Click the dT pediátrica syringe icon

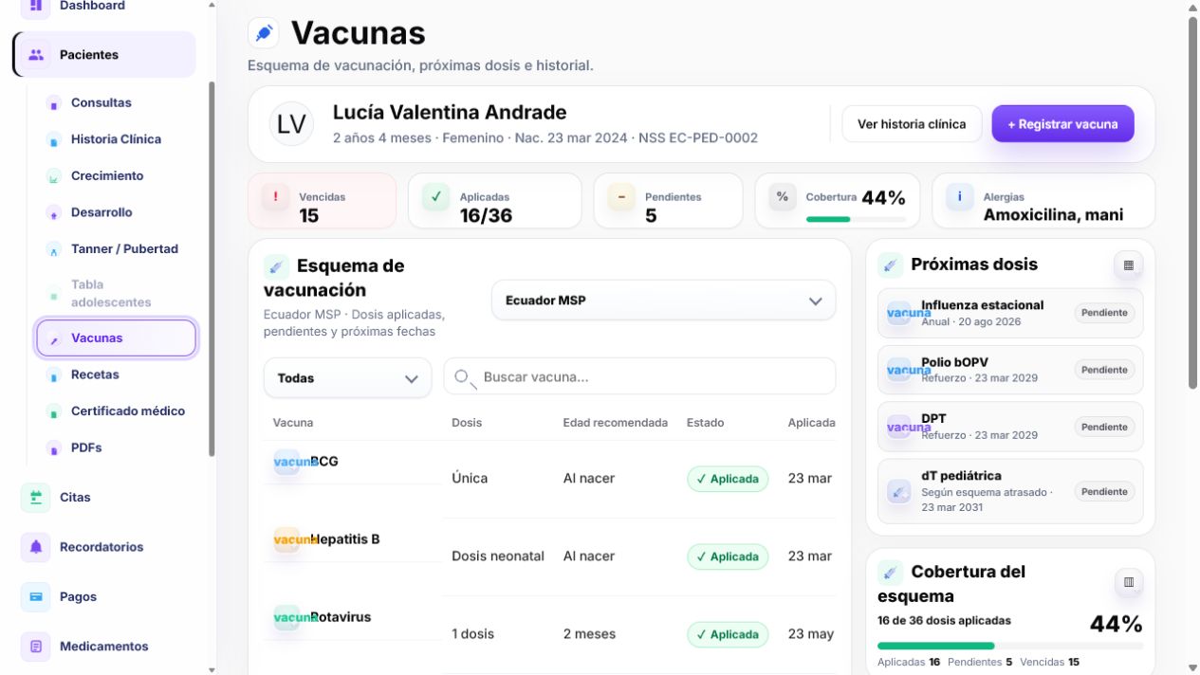point(899,491)
